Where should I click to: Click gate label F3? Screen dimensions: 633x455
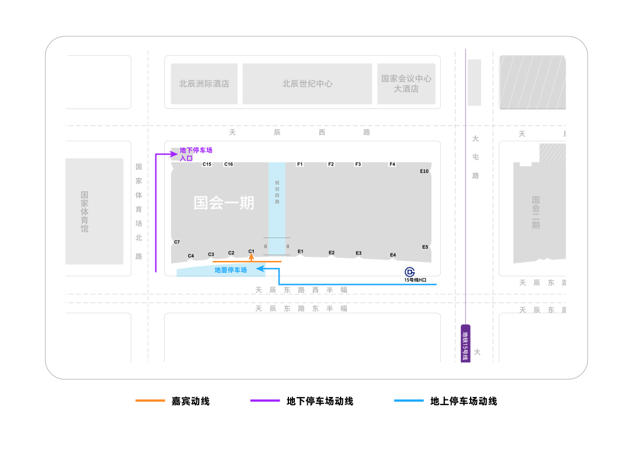pos(358,164)
